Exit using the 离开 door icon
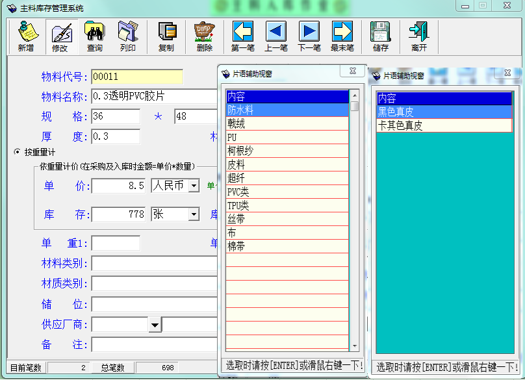 418,36
